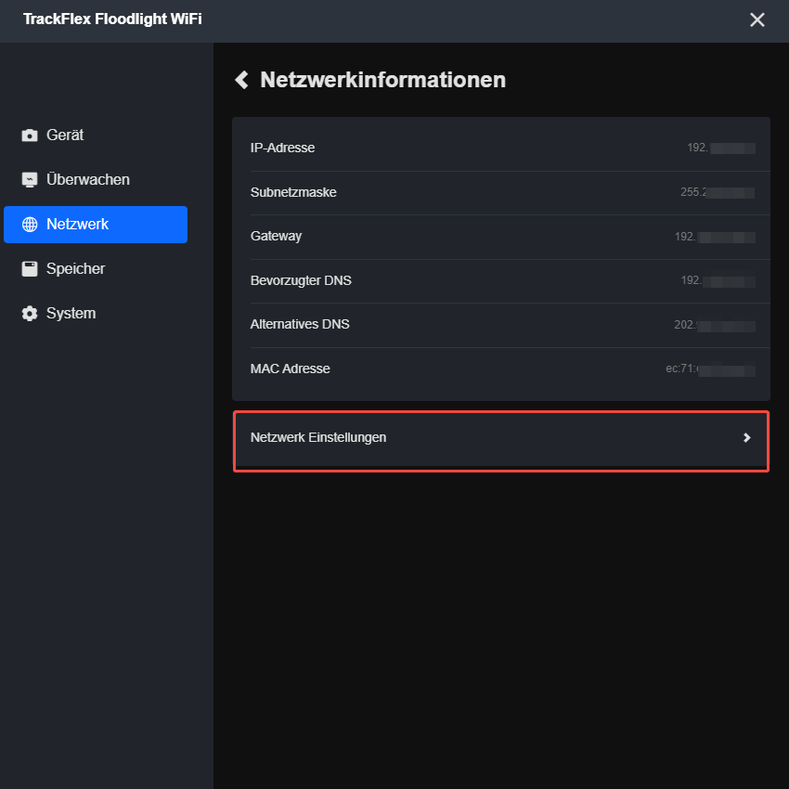Select the Alternatives DNS label
Screen dimensions: 789x789
300,324
